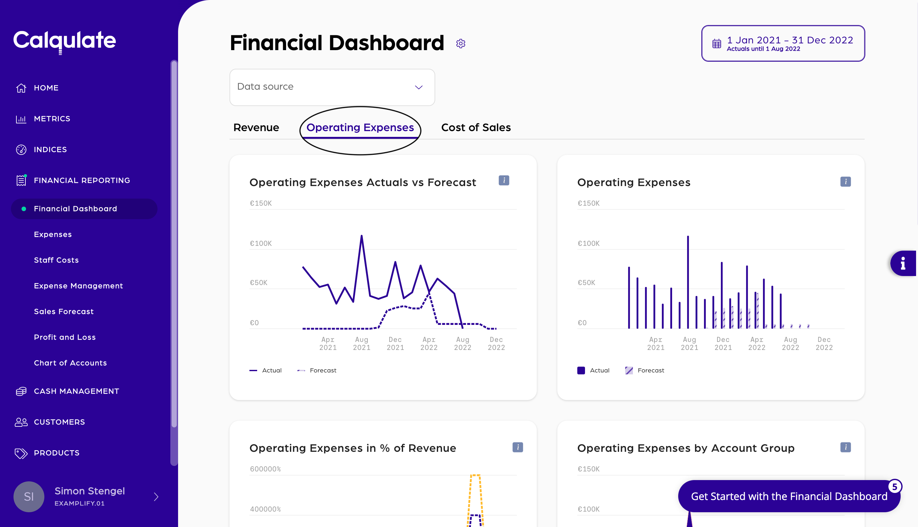Open info for Actuals vs Forecast chart
The image size is (918, 527).
tap(504, 180)
